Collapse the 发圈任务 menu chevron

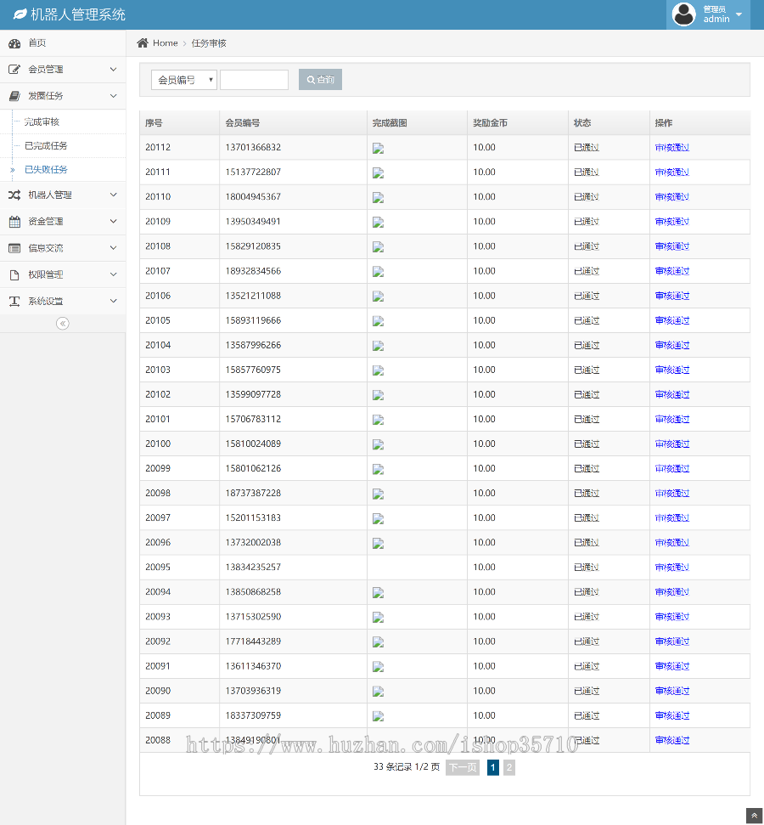(x=114, y=96)
